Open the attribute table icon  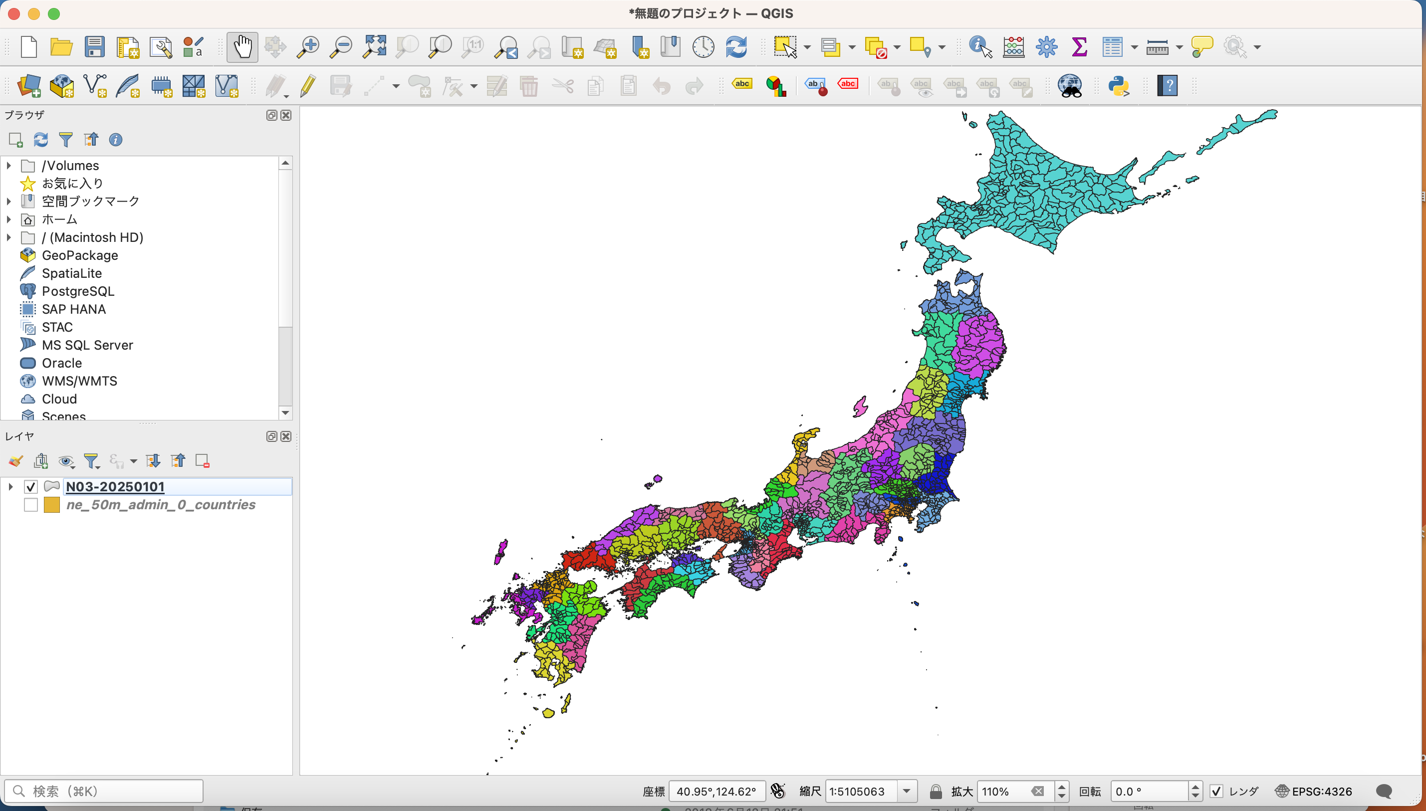(x=1112, y=47)
